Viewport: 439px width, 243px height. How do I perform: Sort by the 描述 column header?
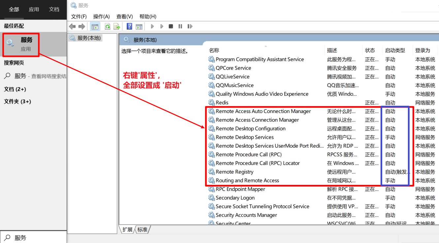point(332,50)
